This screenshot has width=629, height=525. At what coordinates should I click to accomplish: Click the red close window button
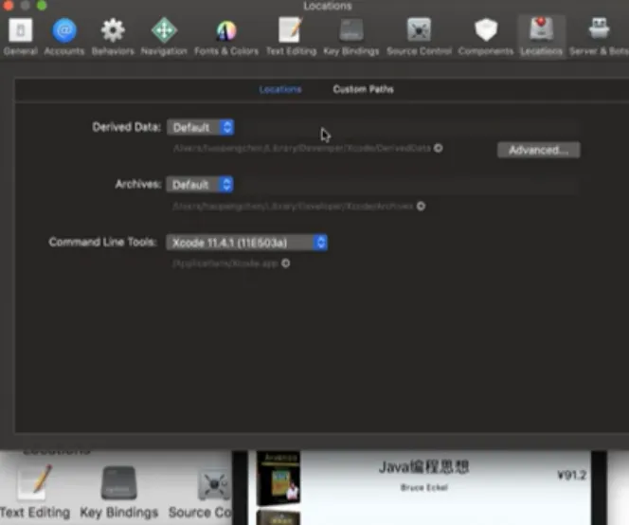pos(9,6)
